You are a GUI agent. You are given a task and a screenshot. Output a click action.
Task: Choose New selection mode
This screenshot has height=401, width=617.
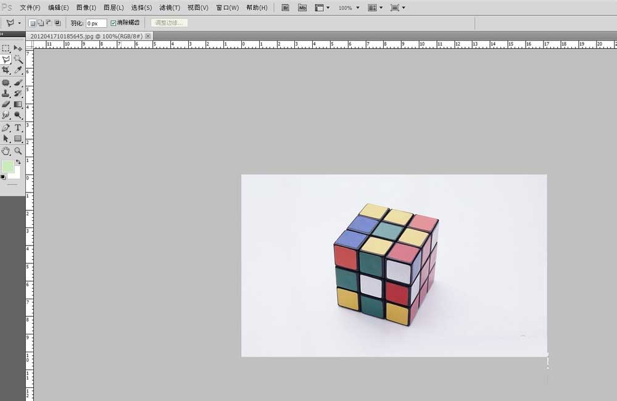(x=33, y=23)
